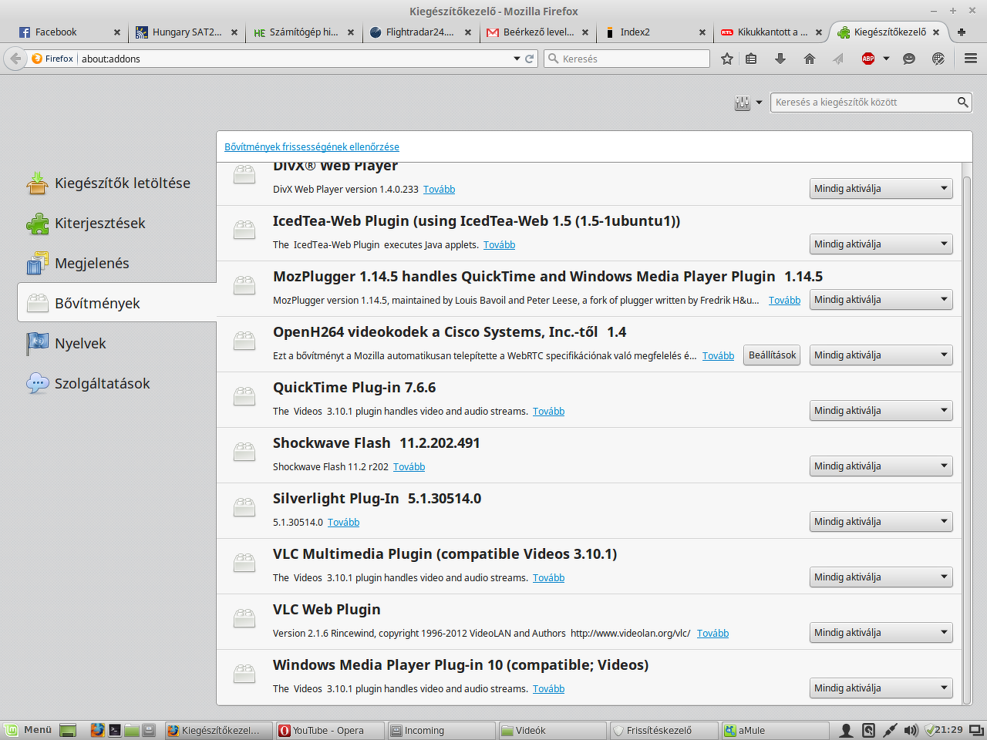
Task: Open the bookmarks list icon in the toolbar
Action: pyautogui.click(x=751, y=59)
